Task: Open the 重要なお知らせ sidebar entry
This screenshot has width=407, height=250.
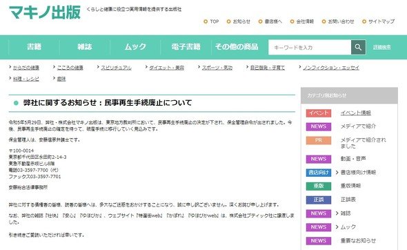Action: tap(358, 240)
